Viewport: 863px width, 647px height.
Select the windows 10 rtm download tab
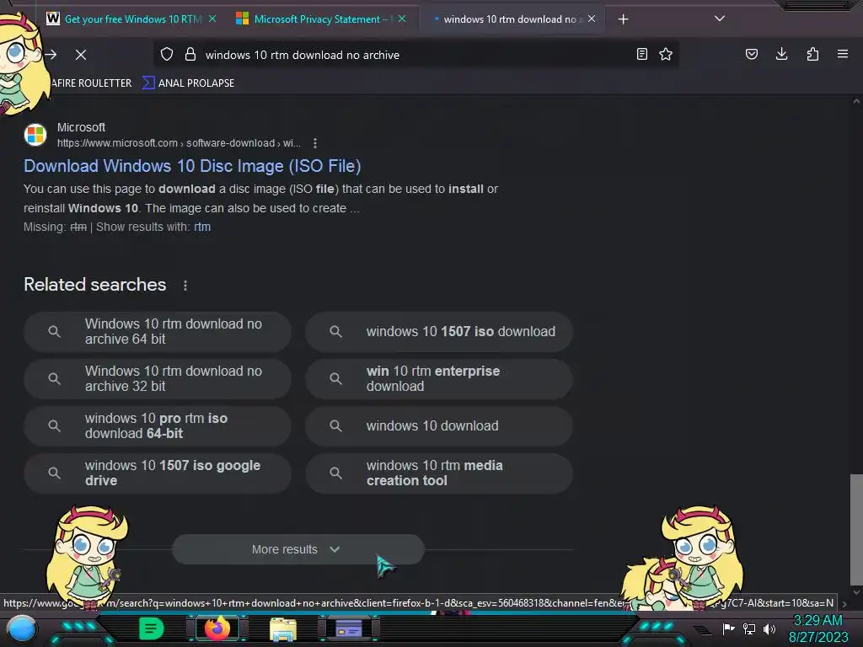coord(513,19)
